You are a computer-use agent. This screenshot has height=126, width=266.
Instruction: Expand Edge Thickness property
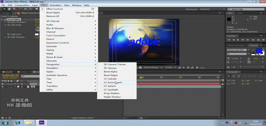[x=5, y=22]
